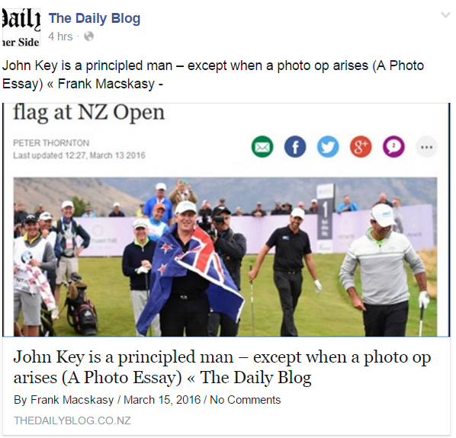Share using the red Google+ icon
Viewport: 456px width, 438px height.
[361, 147]
